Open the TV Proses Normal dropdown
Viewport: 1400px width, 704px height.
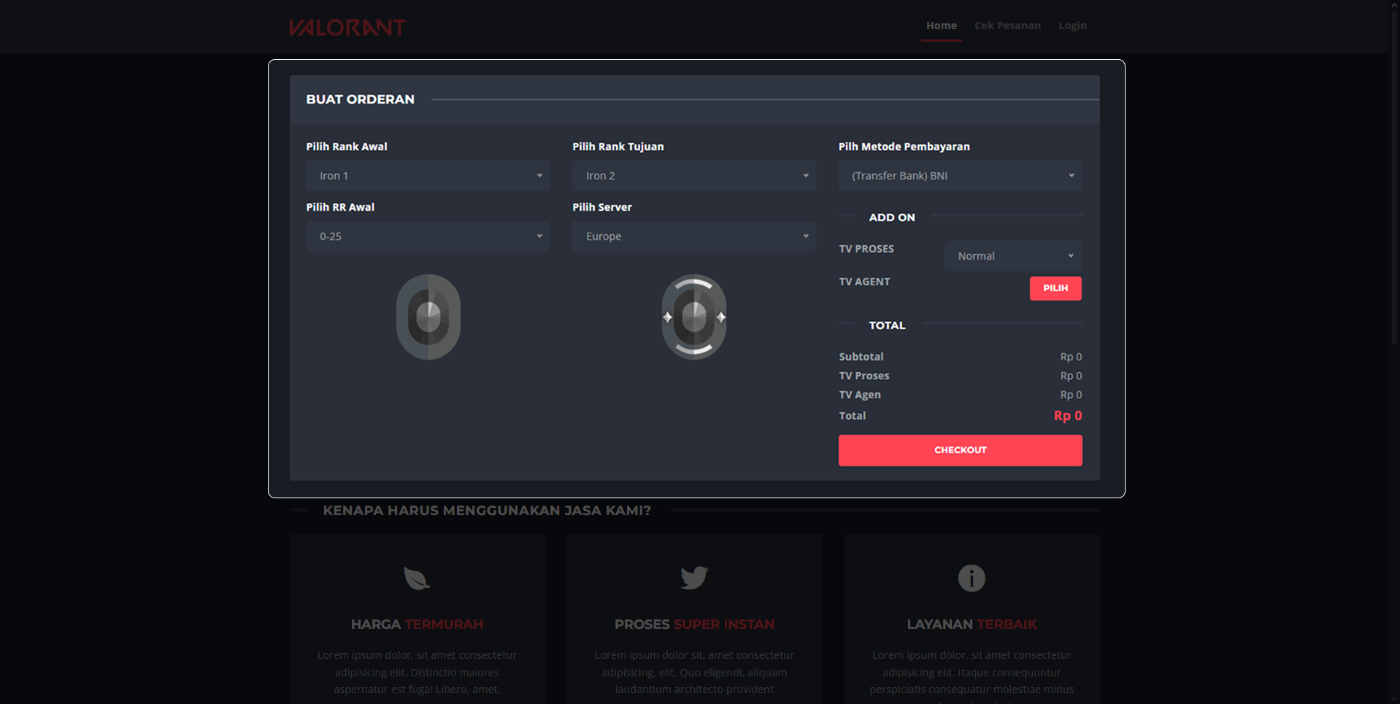[1013, 256]
